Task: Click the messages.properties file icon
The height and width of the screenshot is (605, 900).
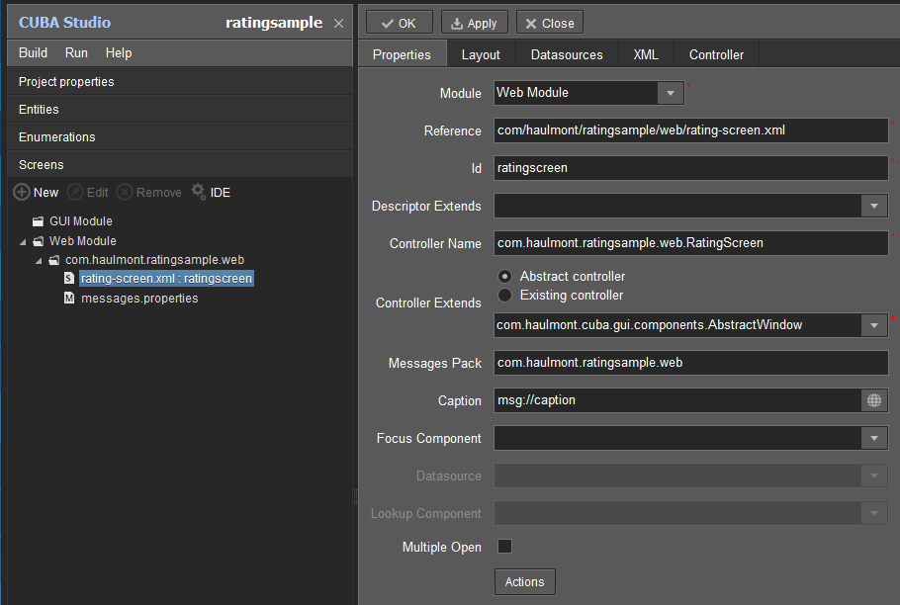Action: (x=69, y=298)
